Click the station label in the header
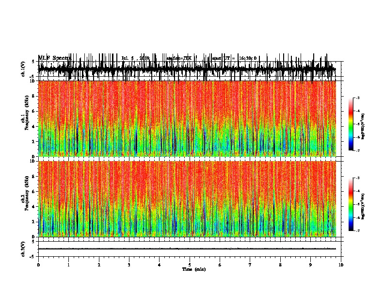Viewport: 384px width, 297px height. [179, 58]
